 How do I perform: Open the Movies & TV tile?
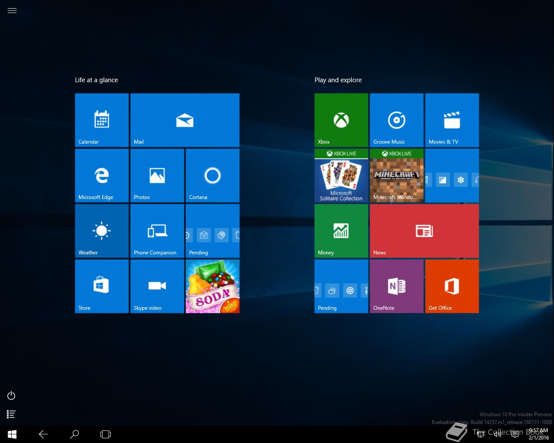click(452, 120)
